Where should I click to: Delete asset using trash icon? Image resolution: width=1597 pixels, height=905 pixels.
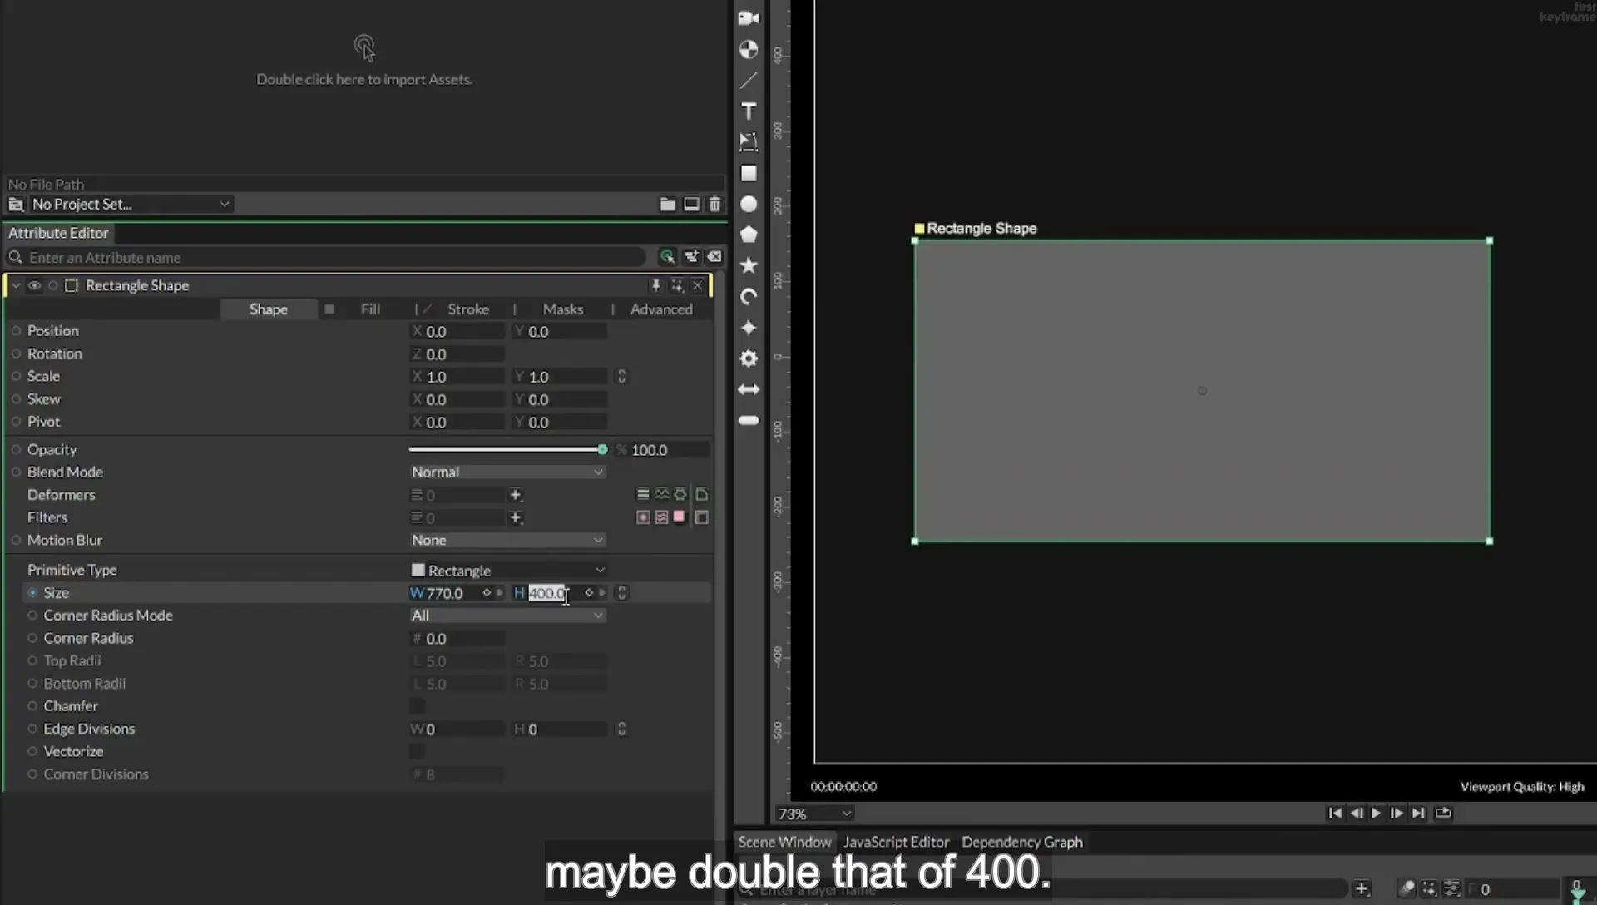coord(714,204)
